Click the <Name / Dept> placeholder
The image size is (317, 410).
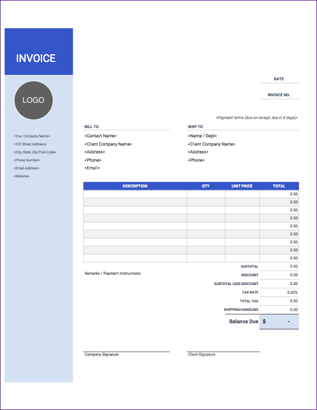202,136
